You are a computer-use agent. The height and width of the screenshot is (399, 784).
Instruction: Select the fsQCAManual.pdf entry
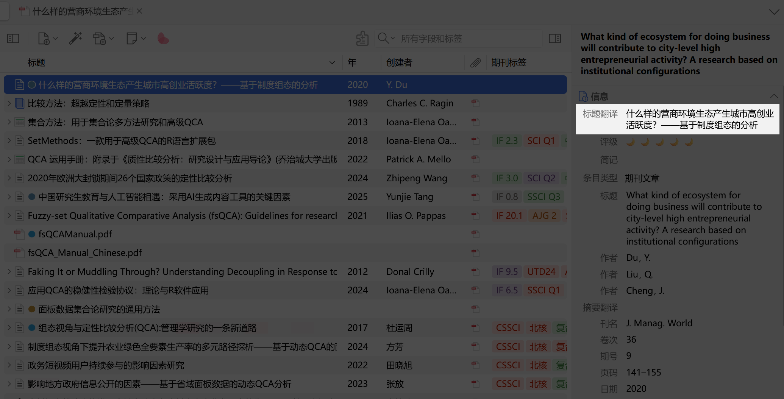click(75, 234)
